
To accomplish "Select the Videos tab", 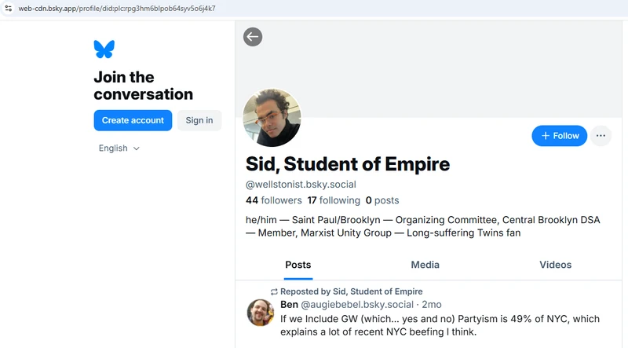I will (555, 265).
